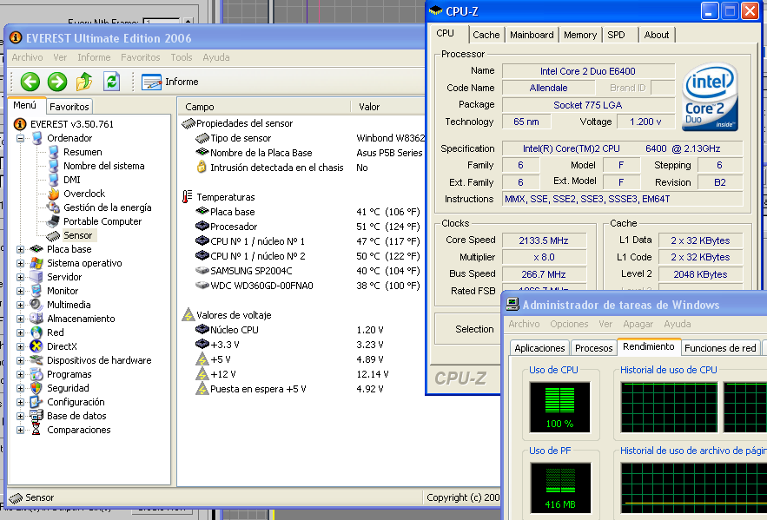Image resolution: width=767 pixels, height=520 pixels.
Task: Click the green Forward arrow in EVEREST toolbar
Action: tap(57, 82)
